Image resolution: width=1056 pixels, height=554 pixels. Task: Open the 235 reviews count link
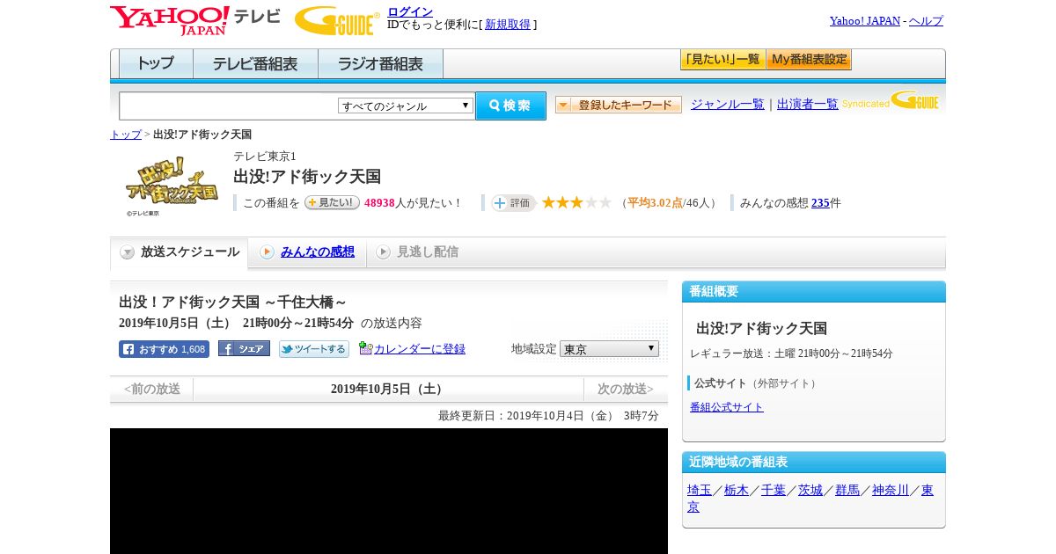[820, 203]
